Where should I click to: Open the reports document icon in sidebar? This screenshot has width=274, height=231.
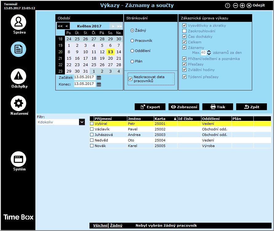pos(18,49)
